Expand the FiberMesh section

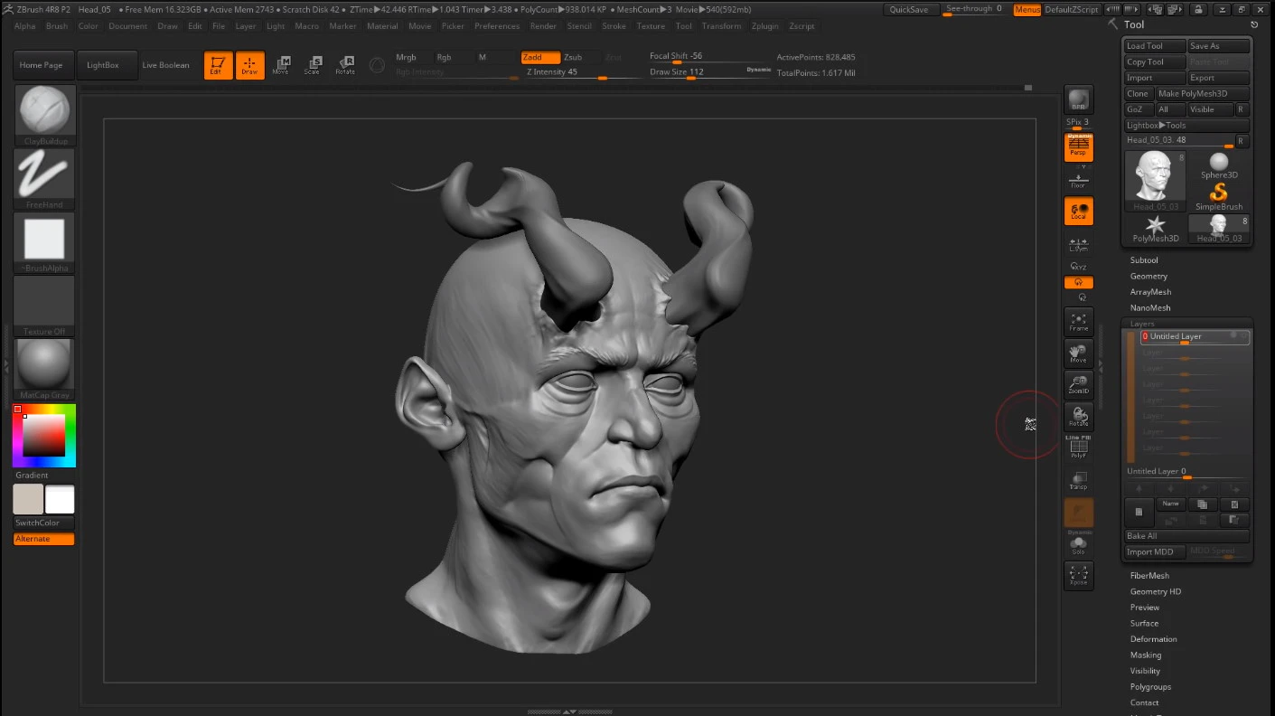pos(1149,575)
